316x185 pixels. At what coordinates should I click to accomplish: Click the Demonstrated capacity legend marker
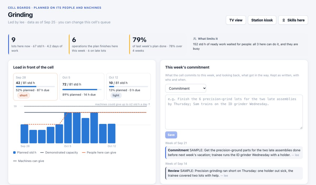pos(42,152)
